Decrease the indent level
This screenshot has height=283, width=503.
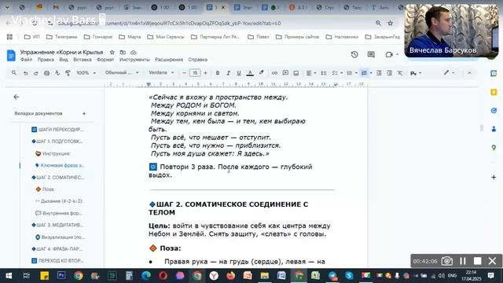coord(379,73)
